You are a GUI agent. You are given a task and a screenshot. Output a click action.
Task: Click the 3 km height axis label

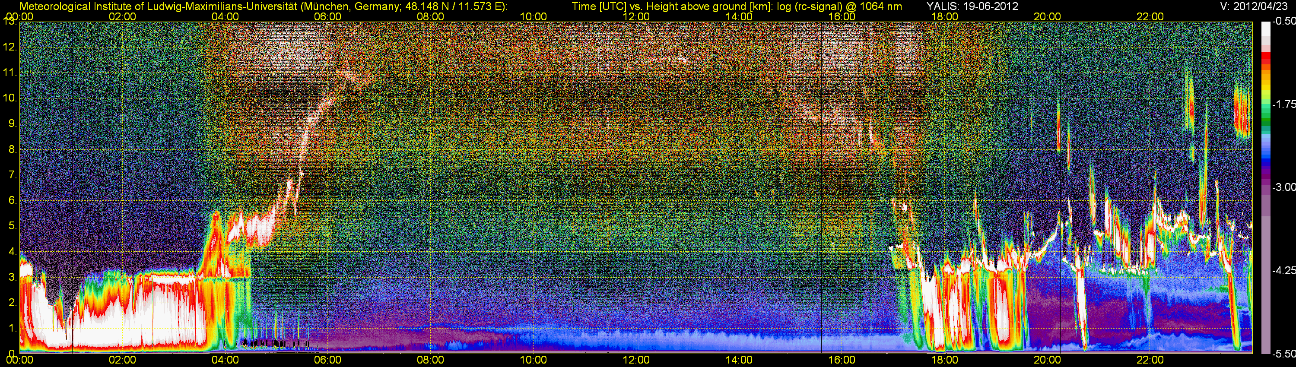click(12, 277)
